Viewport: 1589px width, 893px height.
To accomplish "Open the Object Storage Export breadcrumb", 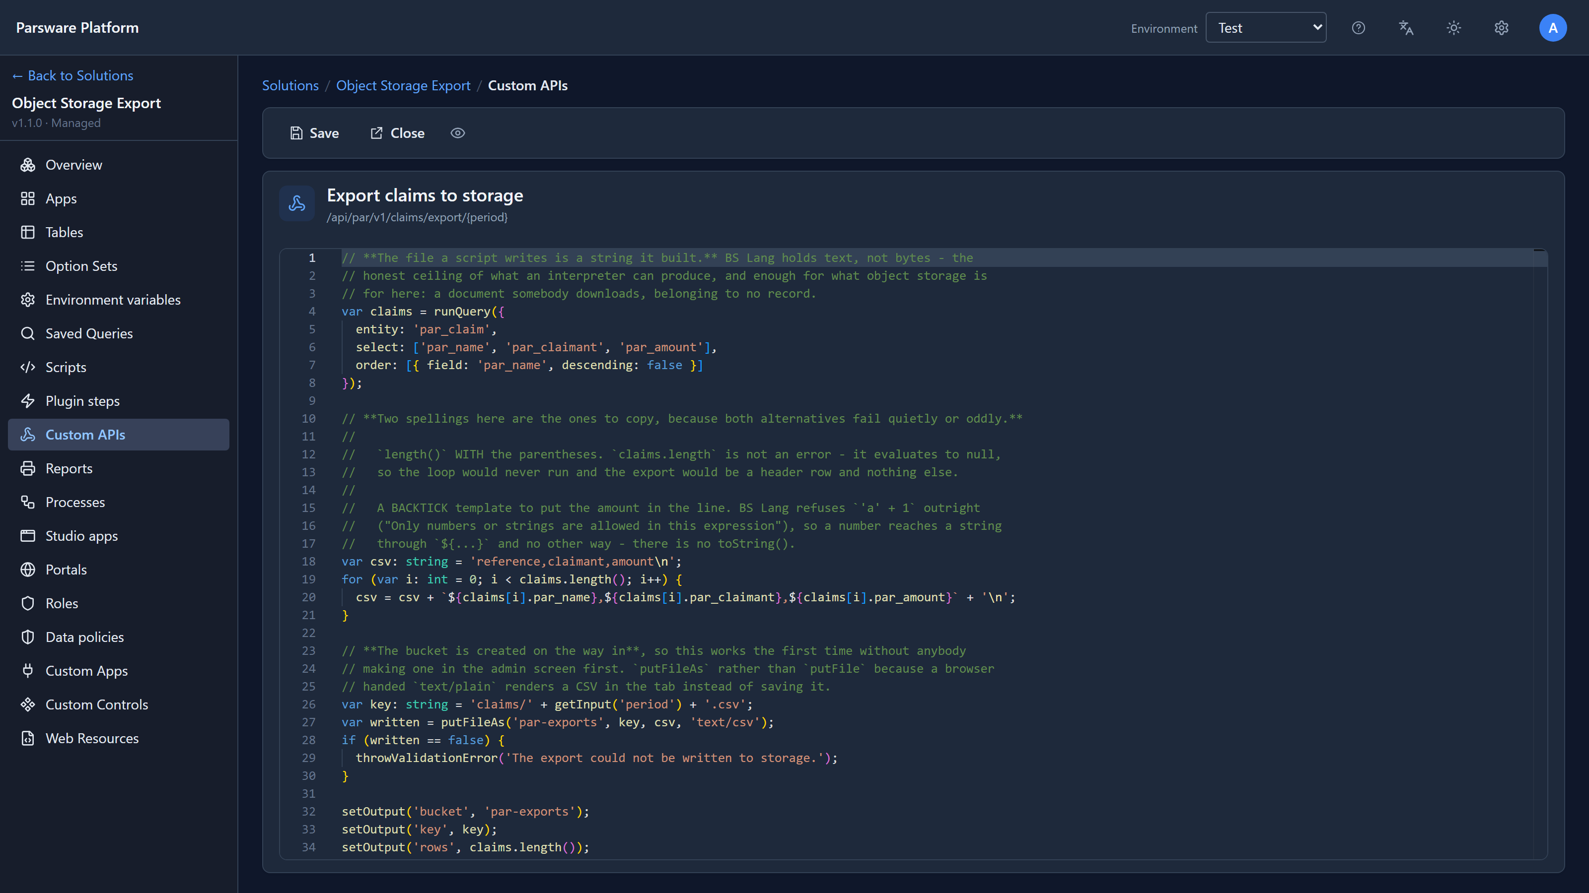I will [x=403, y=86].
